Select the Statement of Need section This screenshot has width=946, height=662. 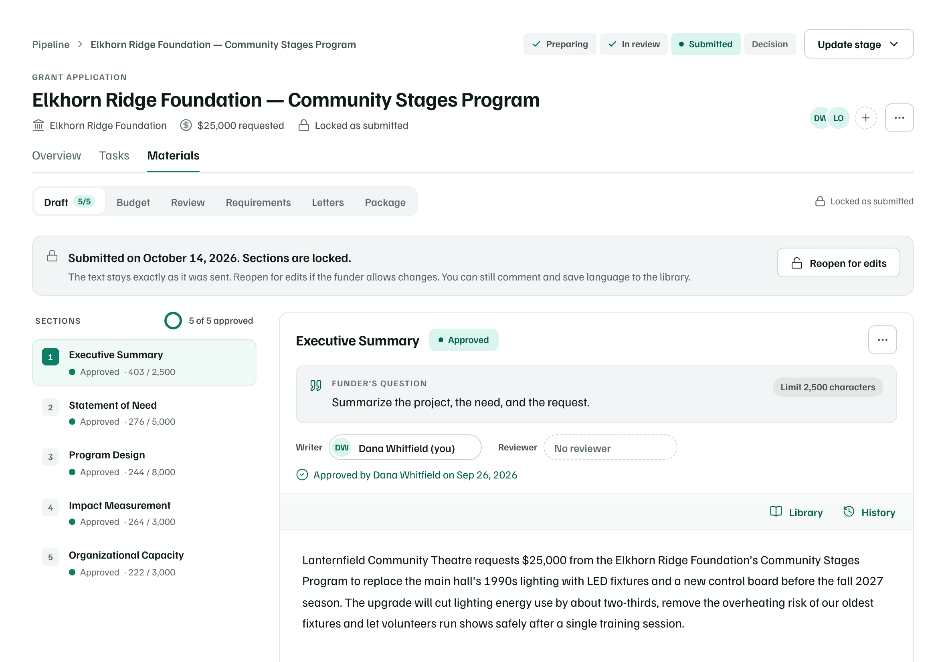144,413
